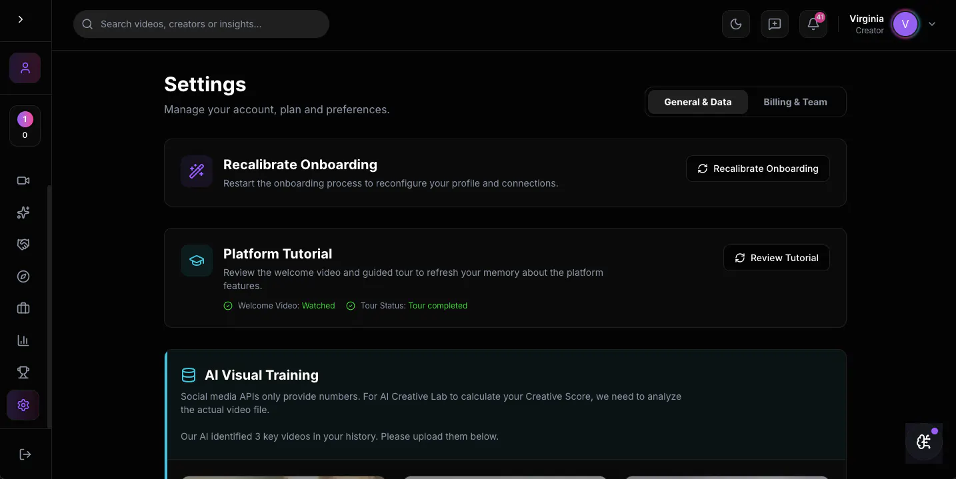This screenshot has height=479, width=956.
Task: Open the briefcase sidebar icon
Action: [23, 308]
